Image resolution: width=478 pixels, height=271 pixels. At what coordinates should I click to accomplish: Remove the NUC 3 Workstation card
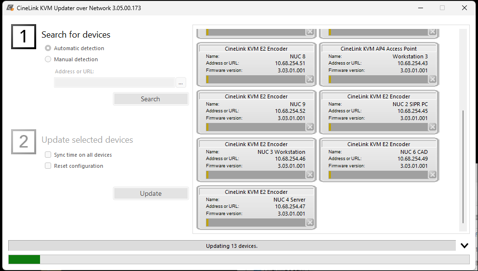pos(310,175)
